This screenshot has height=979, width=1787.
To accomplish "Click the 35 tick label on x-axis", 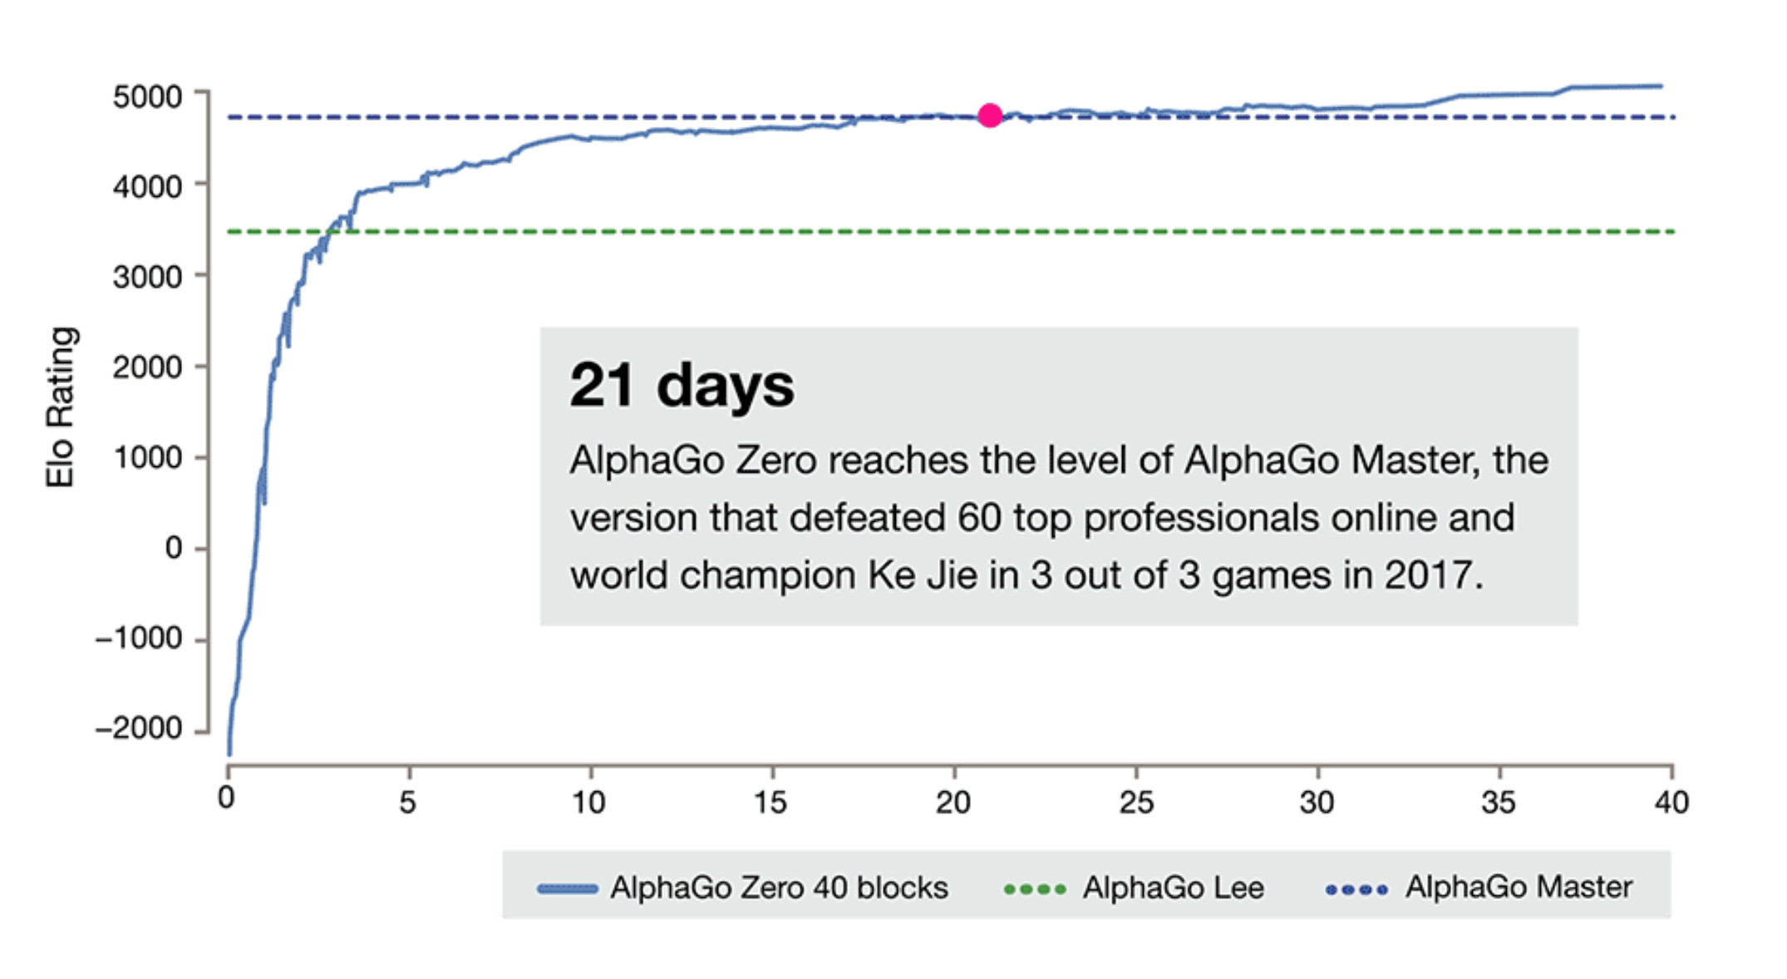I will [1498, 802].
